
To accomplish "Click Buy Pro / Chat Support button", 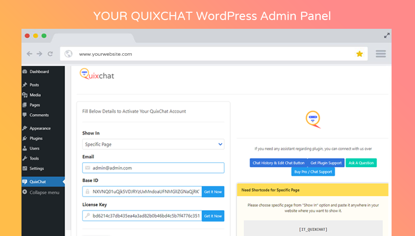I will click(x=313, y=172).
